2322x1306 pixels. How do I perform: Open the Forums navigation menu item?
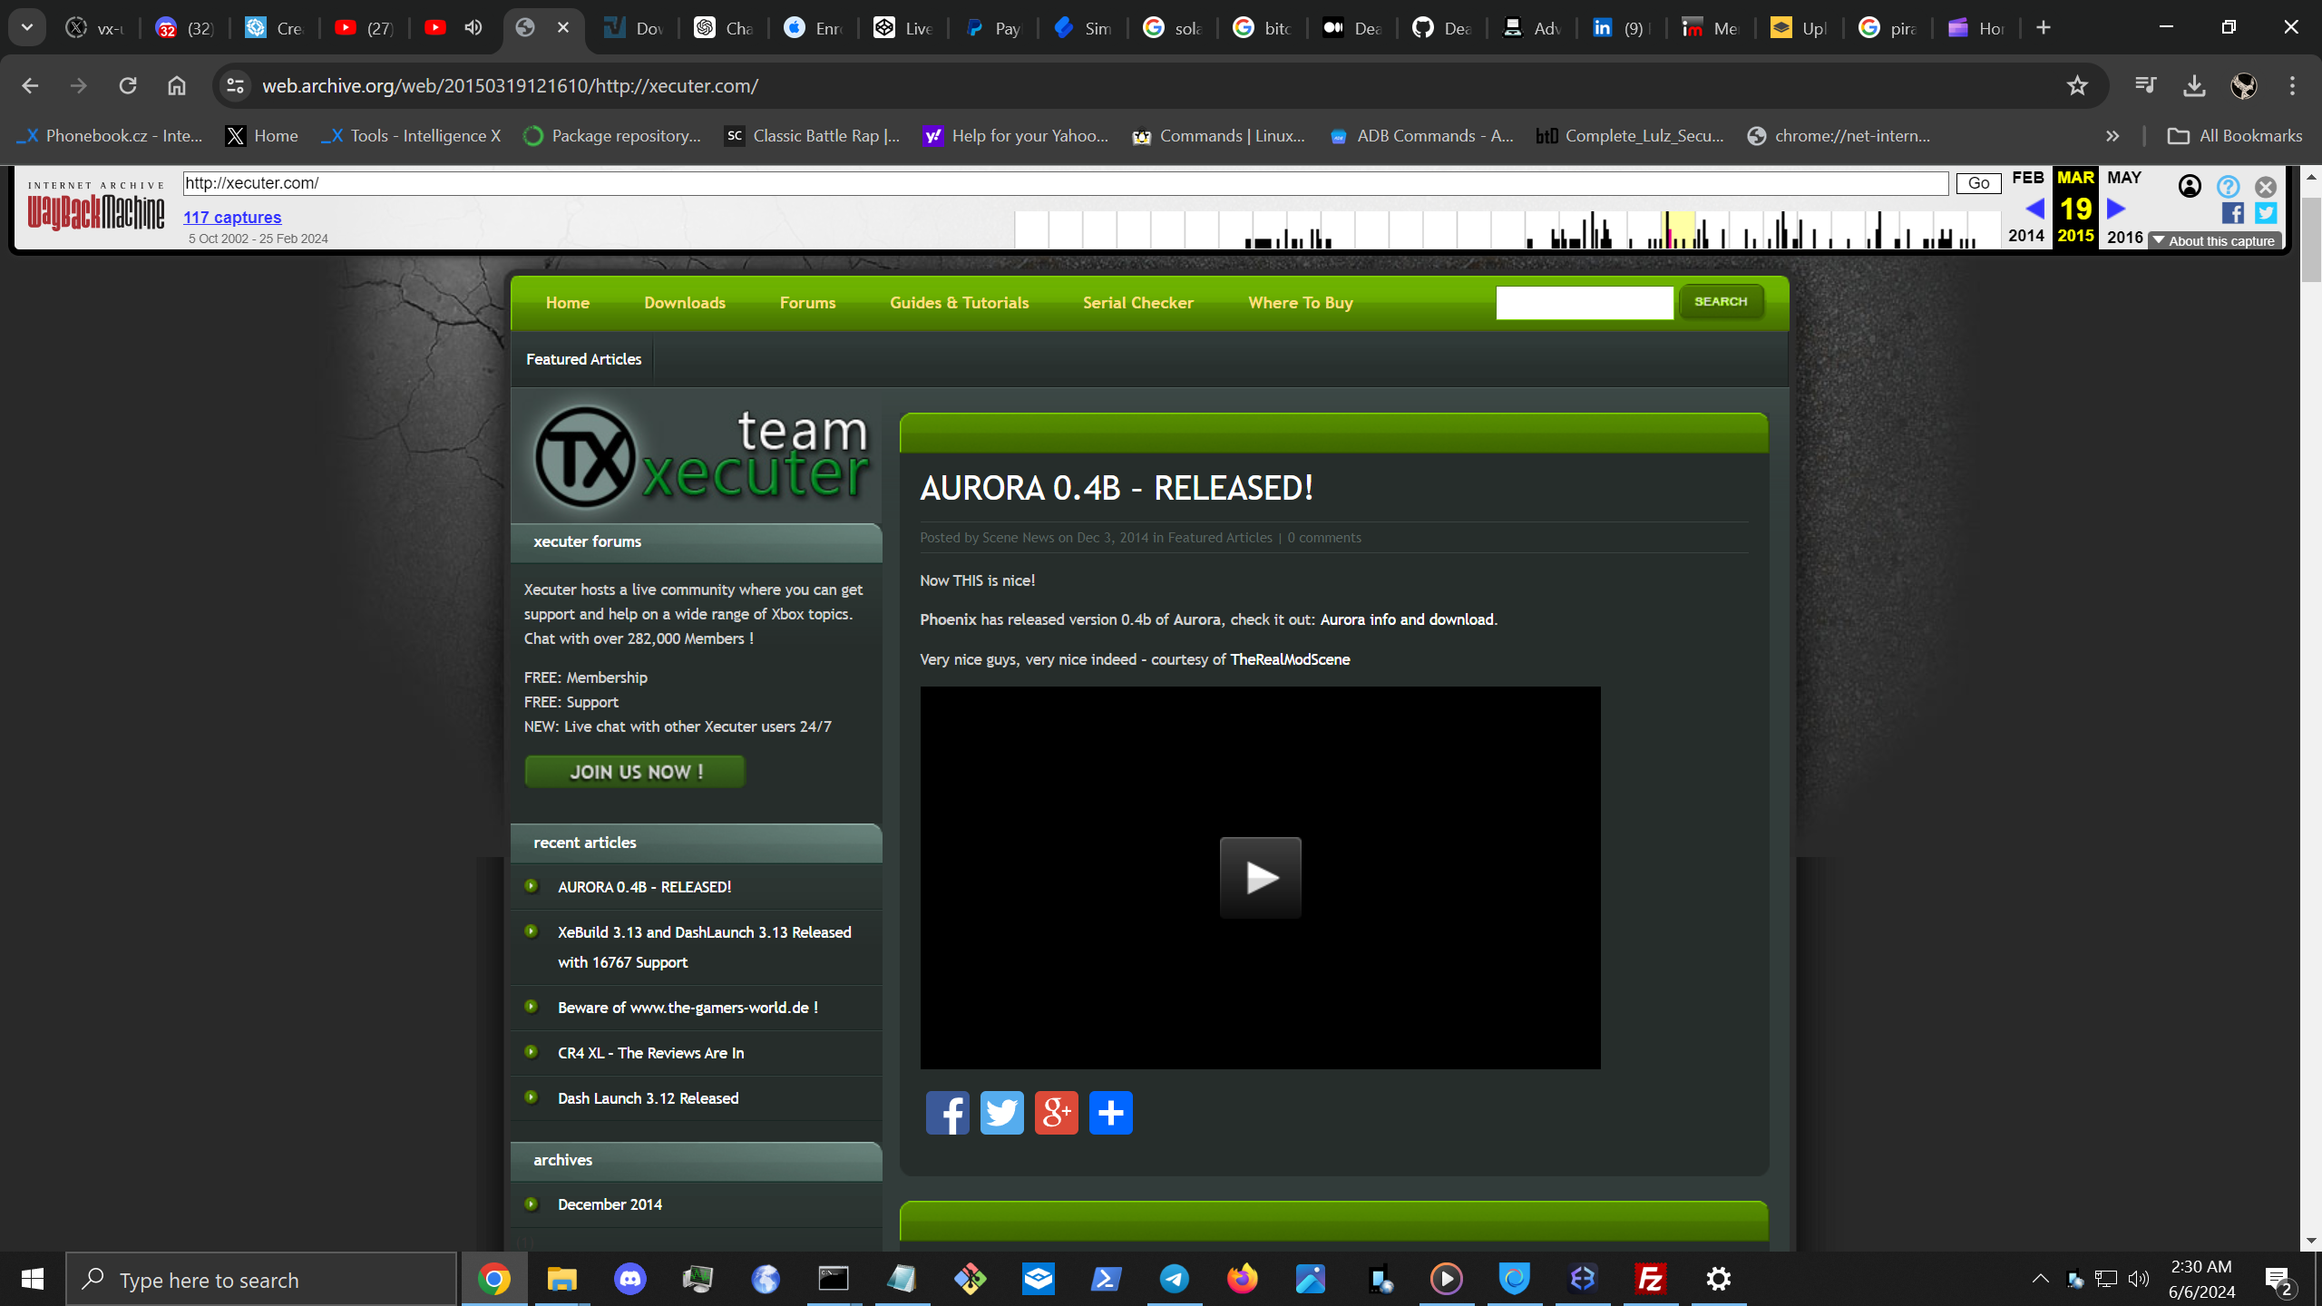807,303
